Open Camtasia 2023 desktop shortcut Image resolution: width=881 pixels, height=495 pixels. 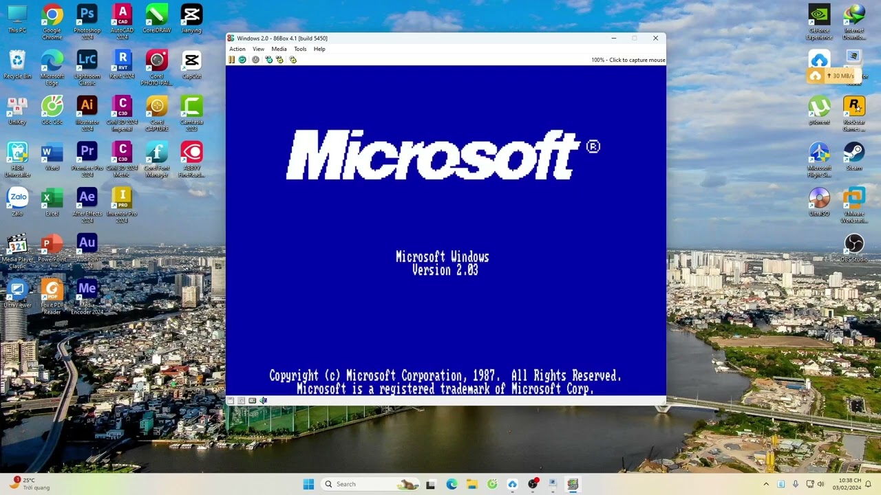[191, 113]
